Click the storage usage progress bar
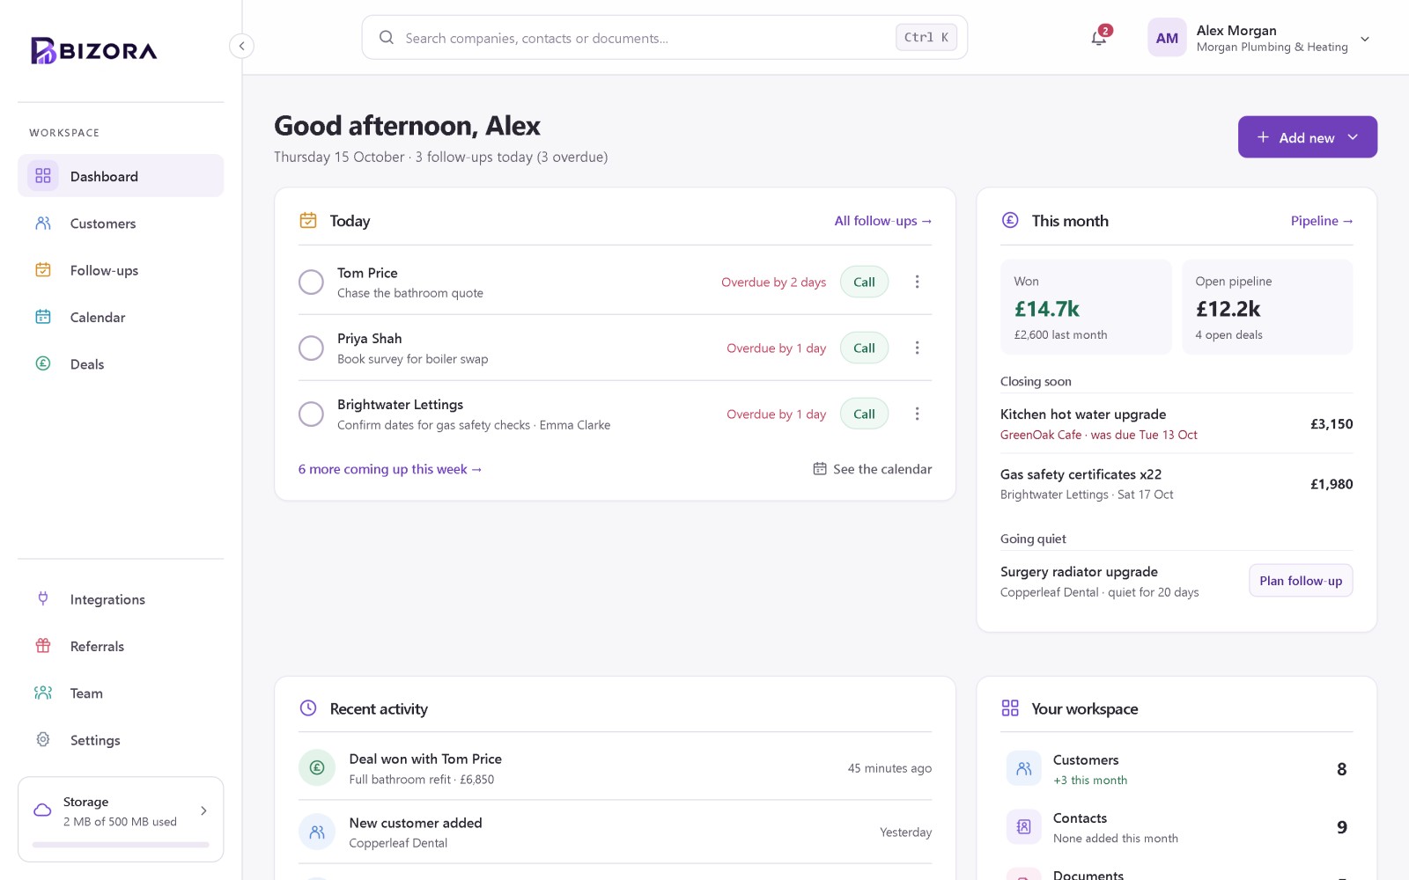This screenshot has height=880, width=1409. pos(121,845)
